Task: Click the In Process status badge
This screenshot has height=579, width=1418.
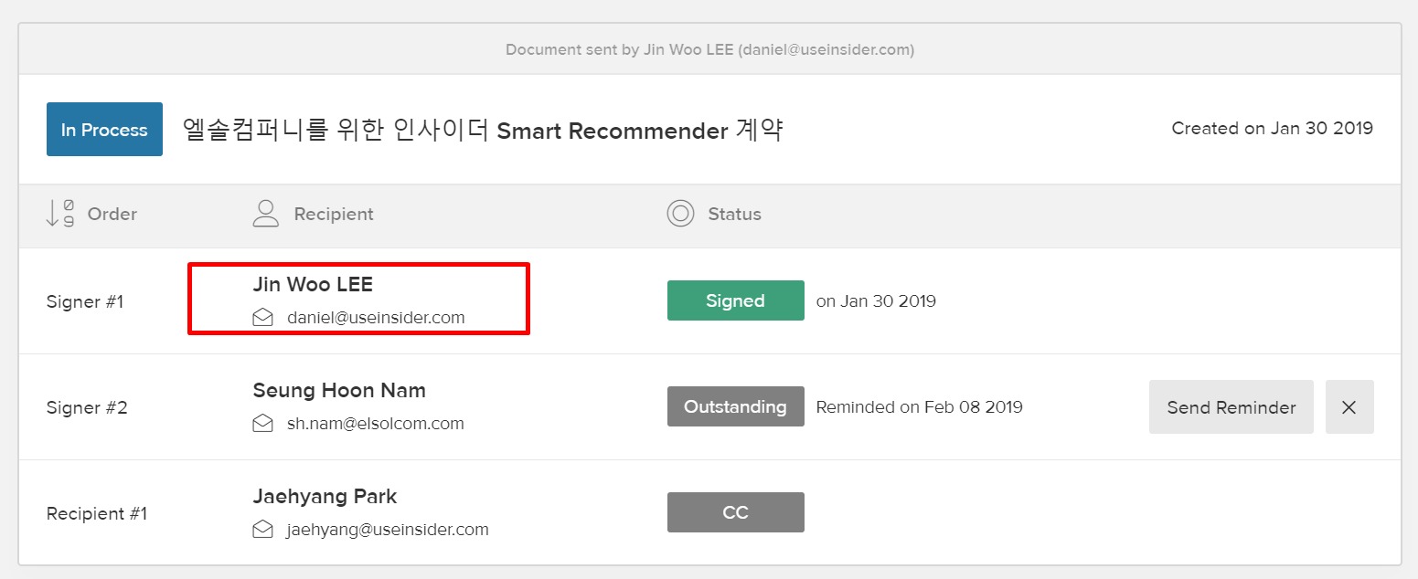Action: click(104, 130)
